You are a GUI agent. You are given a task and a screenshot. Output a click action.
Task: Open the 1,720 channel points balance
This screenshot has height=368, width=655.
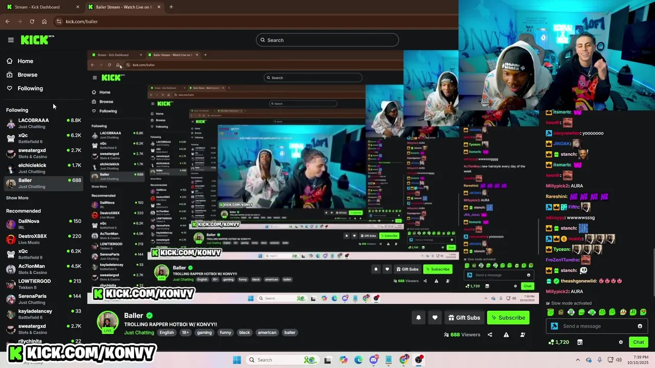(x=559, y=342)
